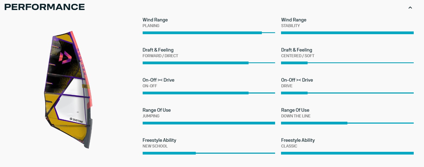Select the Wind Range label above Planing
The height and width of the screenshot is (167, 424).
point(155,20)
